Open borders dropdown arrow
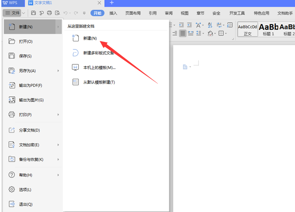This screenshot has width=295, height=212. (226, 34)
